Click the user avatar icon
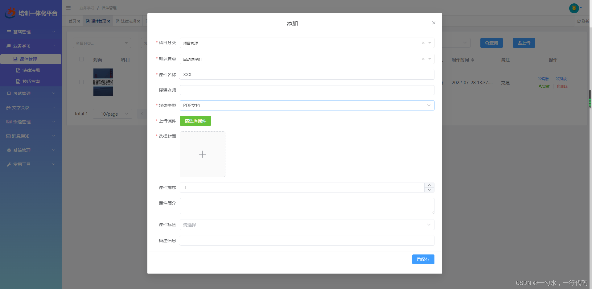The image size is (592, 289). pyautogui.click(x=574, y=8)
